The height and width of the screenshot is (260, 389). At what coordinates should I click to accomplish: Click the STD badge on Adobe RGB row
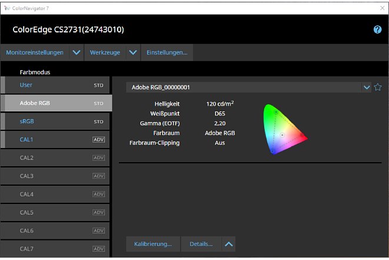coord(98,103)
